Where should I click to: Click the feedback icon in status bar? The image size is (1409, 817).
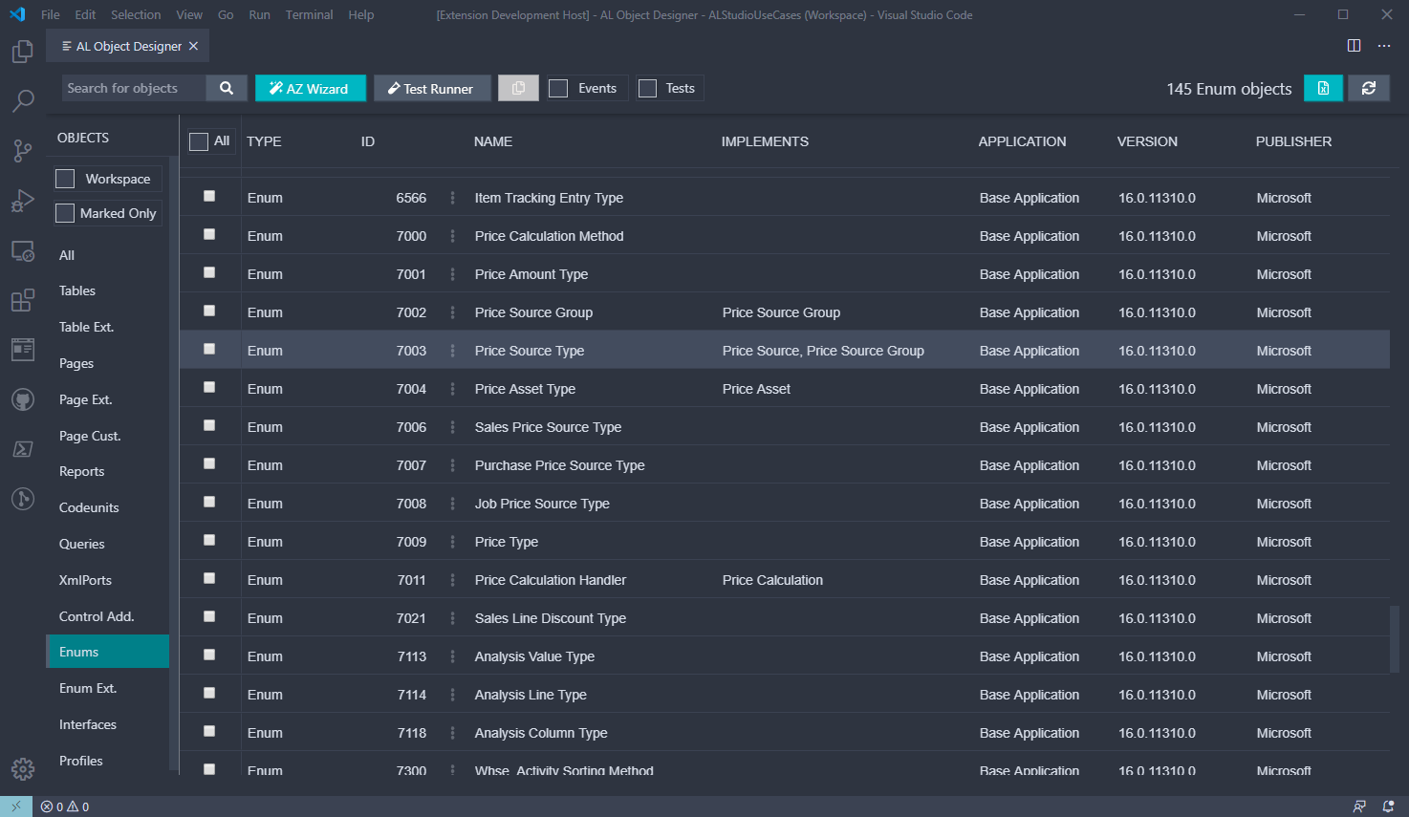[x=1359, y=806]
